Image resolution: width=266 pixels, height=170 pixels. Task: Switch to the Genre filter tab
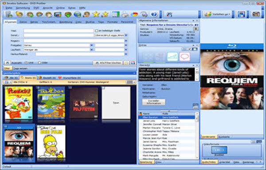coord(23,22)
